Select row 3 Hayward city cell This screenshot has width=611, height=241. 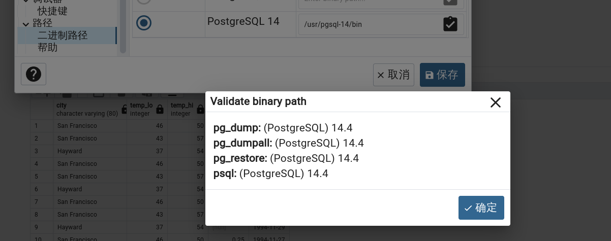coord(89,151)
